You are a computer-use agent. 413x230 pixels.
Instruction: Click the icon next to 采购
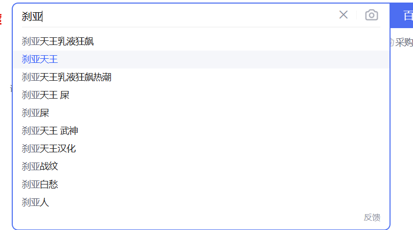pyautogui.click(x=392, y=42)
